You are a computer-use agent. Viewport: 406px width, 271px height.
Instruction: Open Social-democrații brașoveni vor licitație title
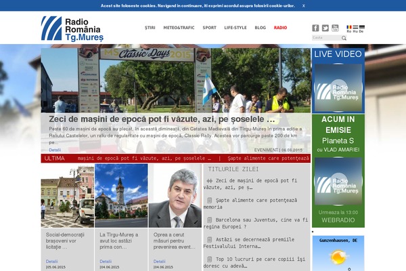(65, 241)
